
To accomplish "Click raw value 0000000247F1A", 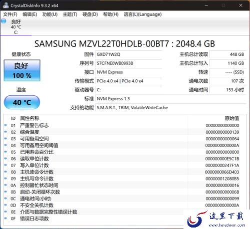I will point(222,166).
